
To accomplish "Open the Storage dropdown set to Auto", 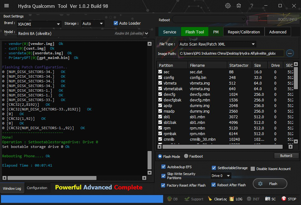I will (93, 23).
